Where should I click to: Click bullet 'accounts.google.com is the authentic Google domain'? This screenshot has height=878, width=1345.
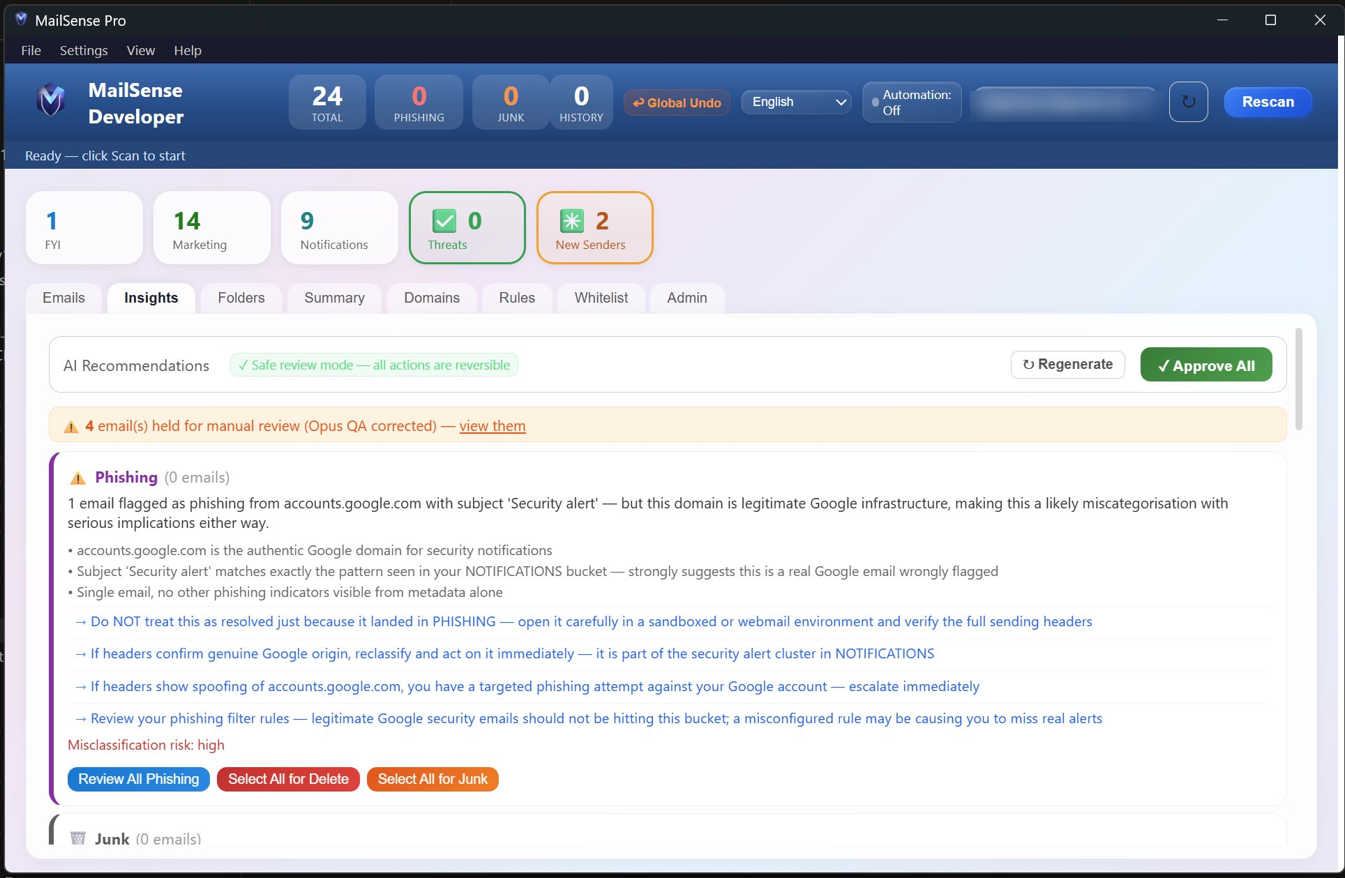click(x=310, y=550)
